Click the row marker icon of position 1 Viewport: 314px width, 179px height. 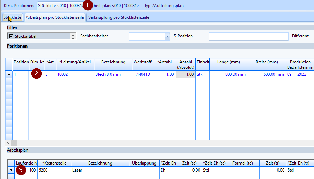pyautogui.click(x=9, y=74)
